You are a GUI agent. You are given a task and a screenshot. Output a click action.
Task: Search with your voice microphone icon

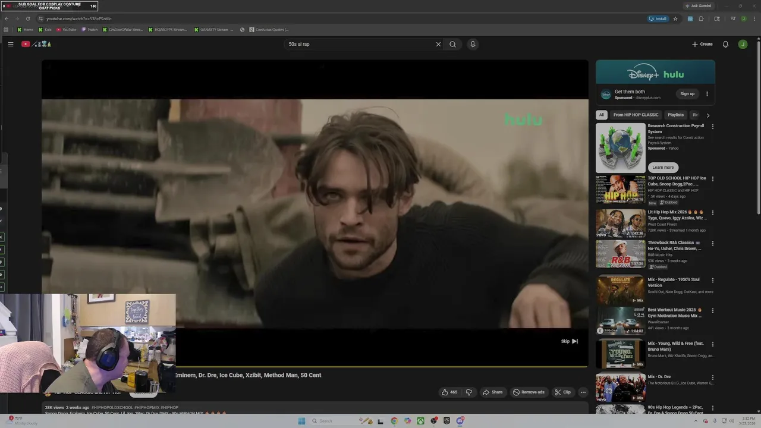click(473, 44)
